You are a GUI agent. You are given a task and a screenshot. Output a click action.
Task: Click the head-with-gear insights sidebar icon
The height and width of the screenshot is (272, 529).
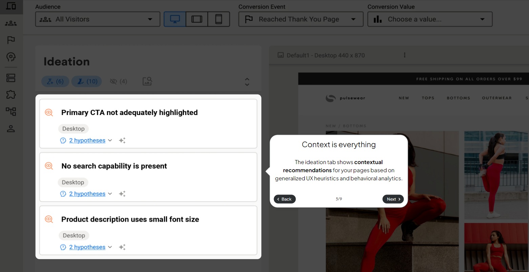(x=11, y=57)
